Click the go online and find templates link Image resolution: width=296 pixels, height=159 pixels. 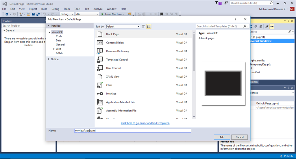(x=145, y=123)
